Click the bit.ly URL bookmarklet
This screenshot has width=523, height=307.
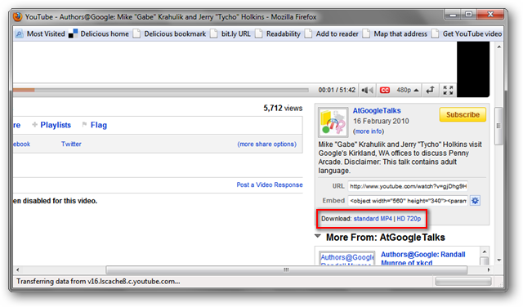(230, 33)
